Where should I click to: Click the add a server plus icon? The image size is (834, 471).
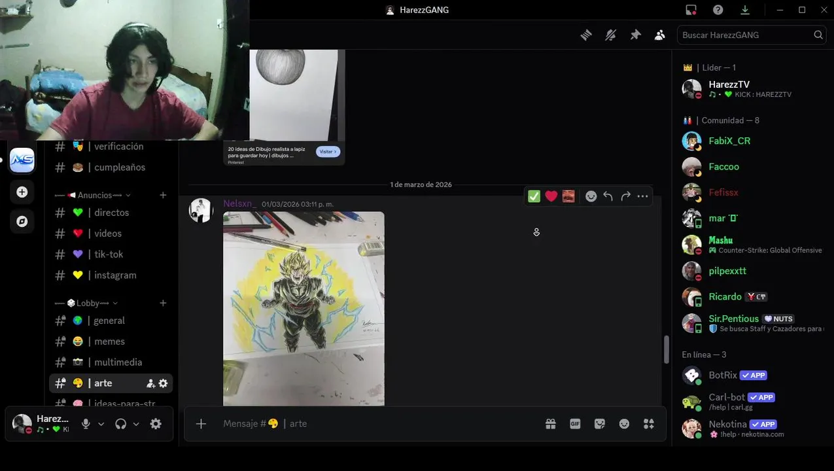[22, 192]
